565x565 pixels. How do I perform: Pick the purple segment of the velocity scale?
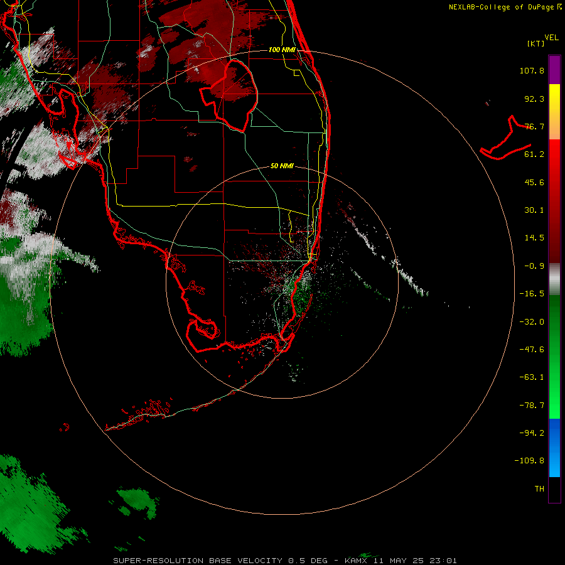[x=554, y=70]
